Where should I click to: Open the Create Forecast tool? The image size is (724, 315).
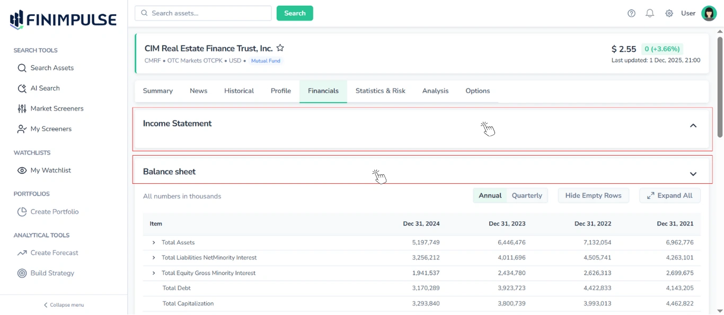click(x=55, y=253)
